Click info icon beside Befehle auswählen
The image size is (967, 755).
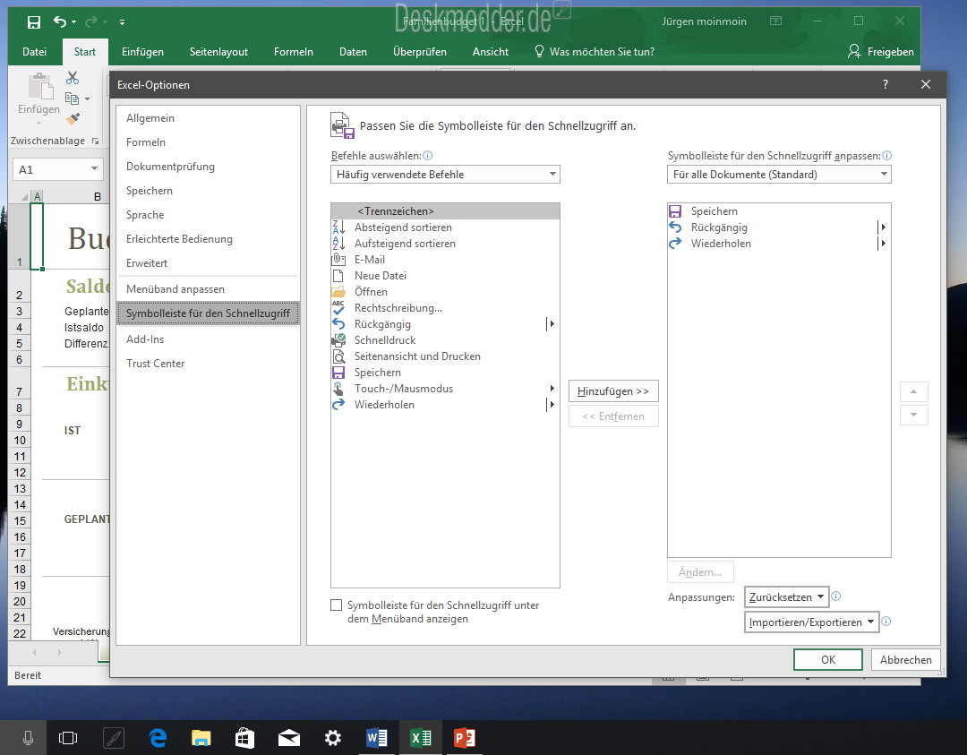[427, 156]
